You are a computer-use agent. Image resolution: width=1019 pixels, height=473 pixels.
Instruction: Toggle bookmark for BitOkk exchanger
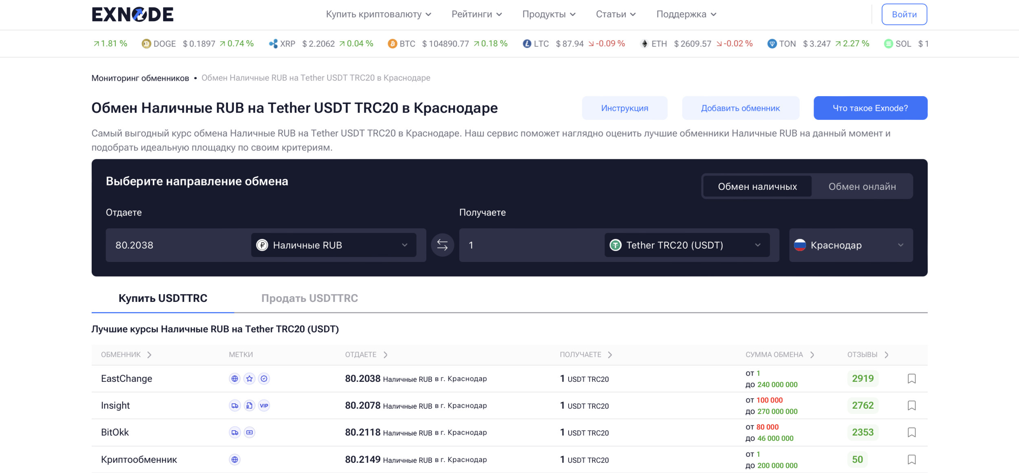click(x=911, y=432)
